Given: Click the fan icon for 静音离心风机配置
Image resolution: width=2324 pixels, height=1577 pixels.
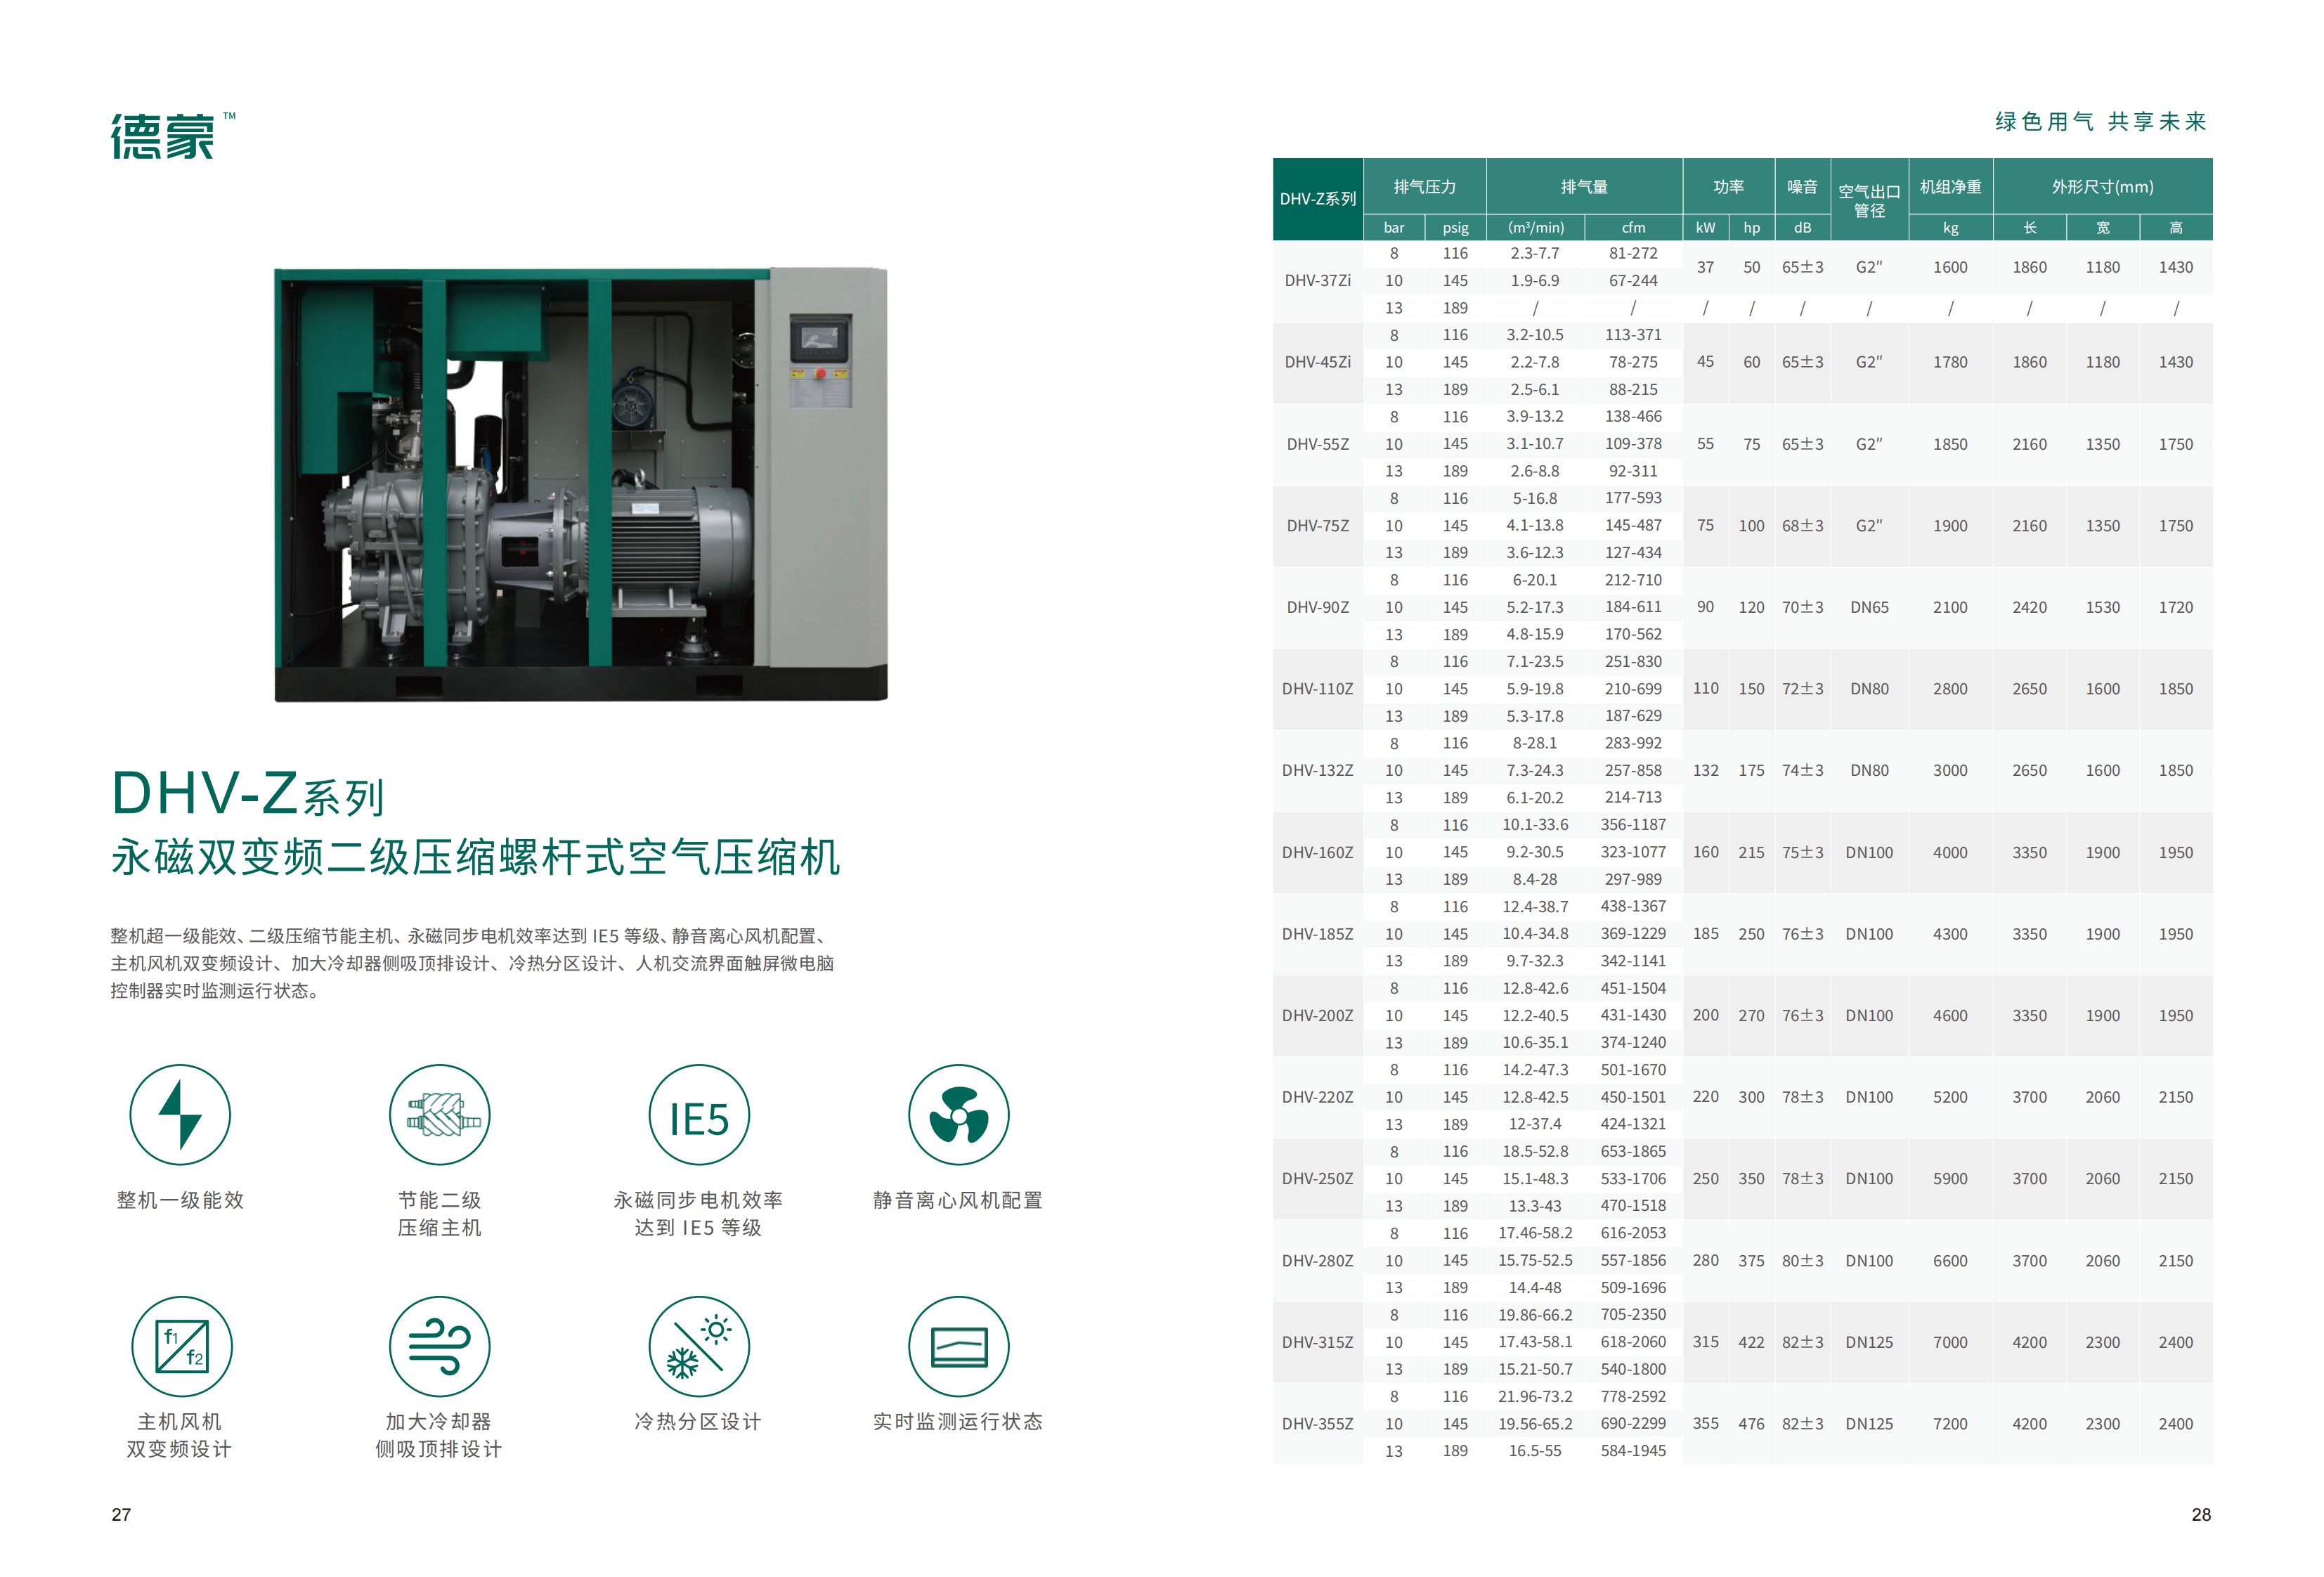Looking at the screenshot, I should click(x=959, y=1113).
